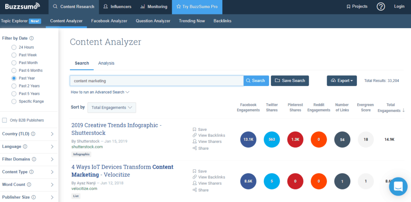Viewport: 411px width, 202px height.
Task: Save the Shutterstock infographic article
Action: [x=200, y=129]
